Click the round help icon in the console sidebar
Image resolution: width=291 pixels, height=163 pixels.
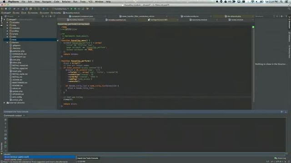tap(5, 139)
